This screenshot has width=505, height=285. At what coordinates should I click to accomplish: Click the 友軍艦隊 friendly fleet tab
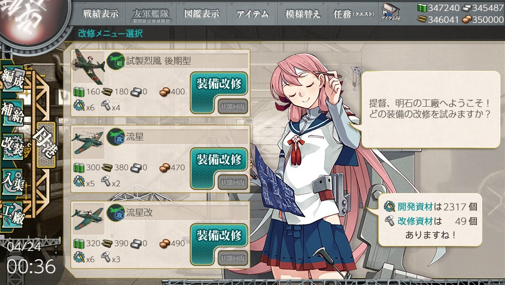pos(151,14)
